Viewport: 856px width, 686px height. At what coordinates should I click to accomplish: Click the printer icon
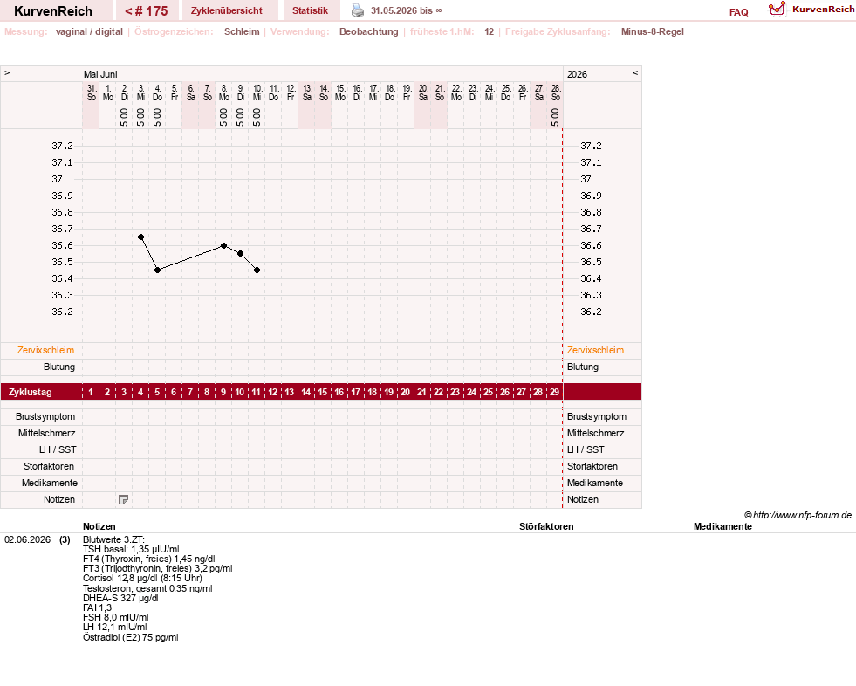(x=358, y=10)
